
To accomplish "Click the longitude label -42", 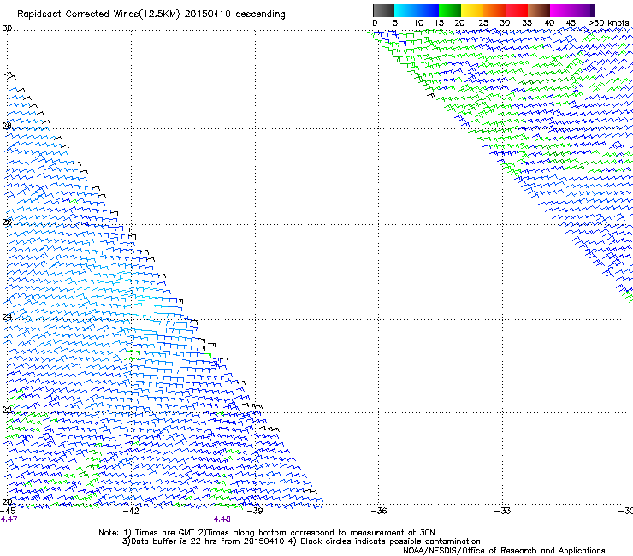I will pos(131,511).
